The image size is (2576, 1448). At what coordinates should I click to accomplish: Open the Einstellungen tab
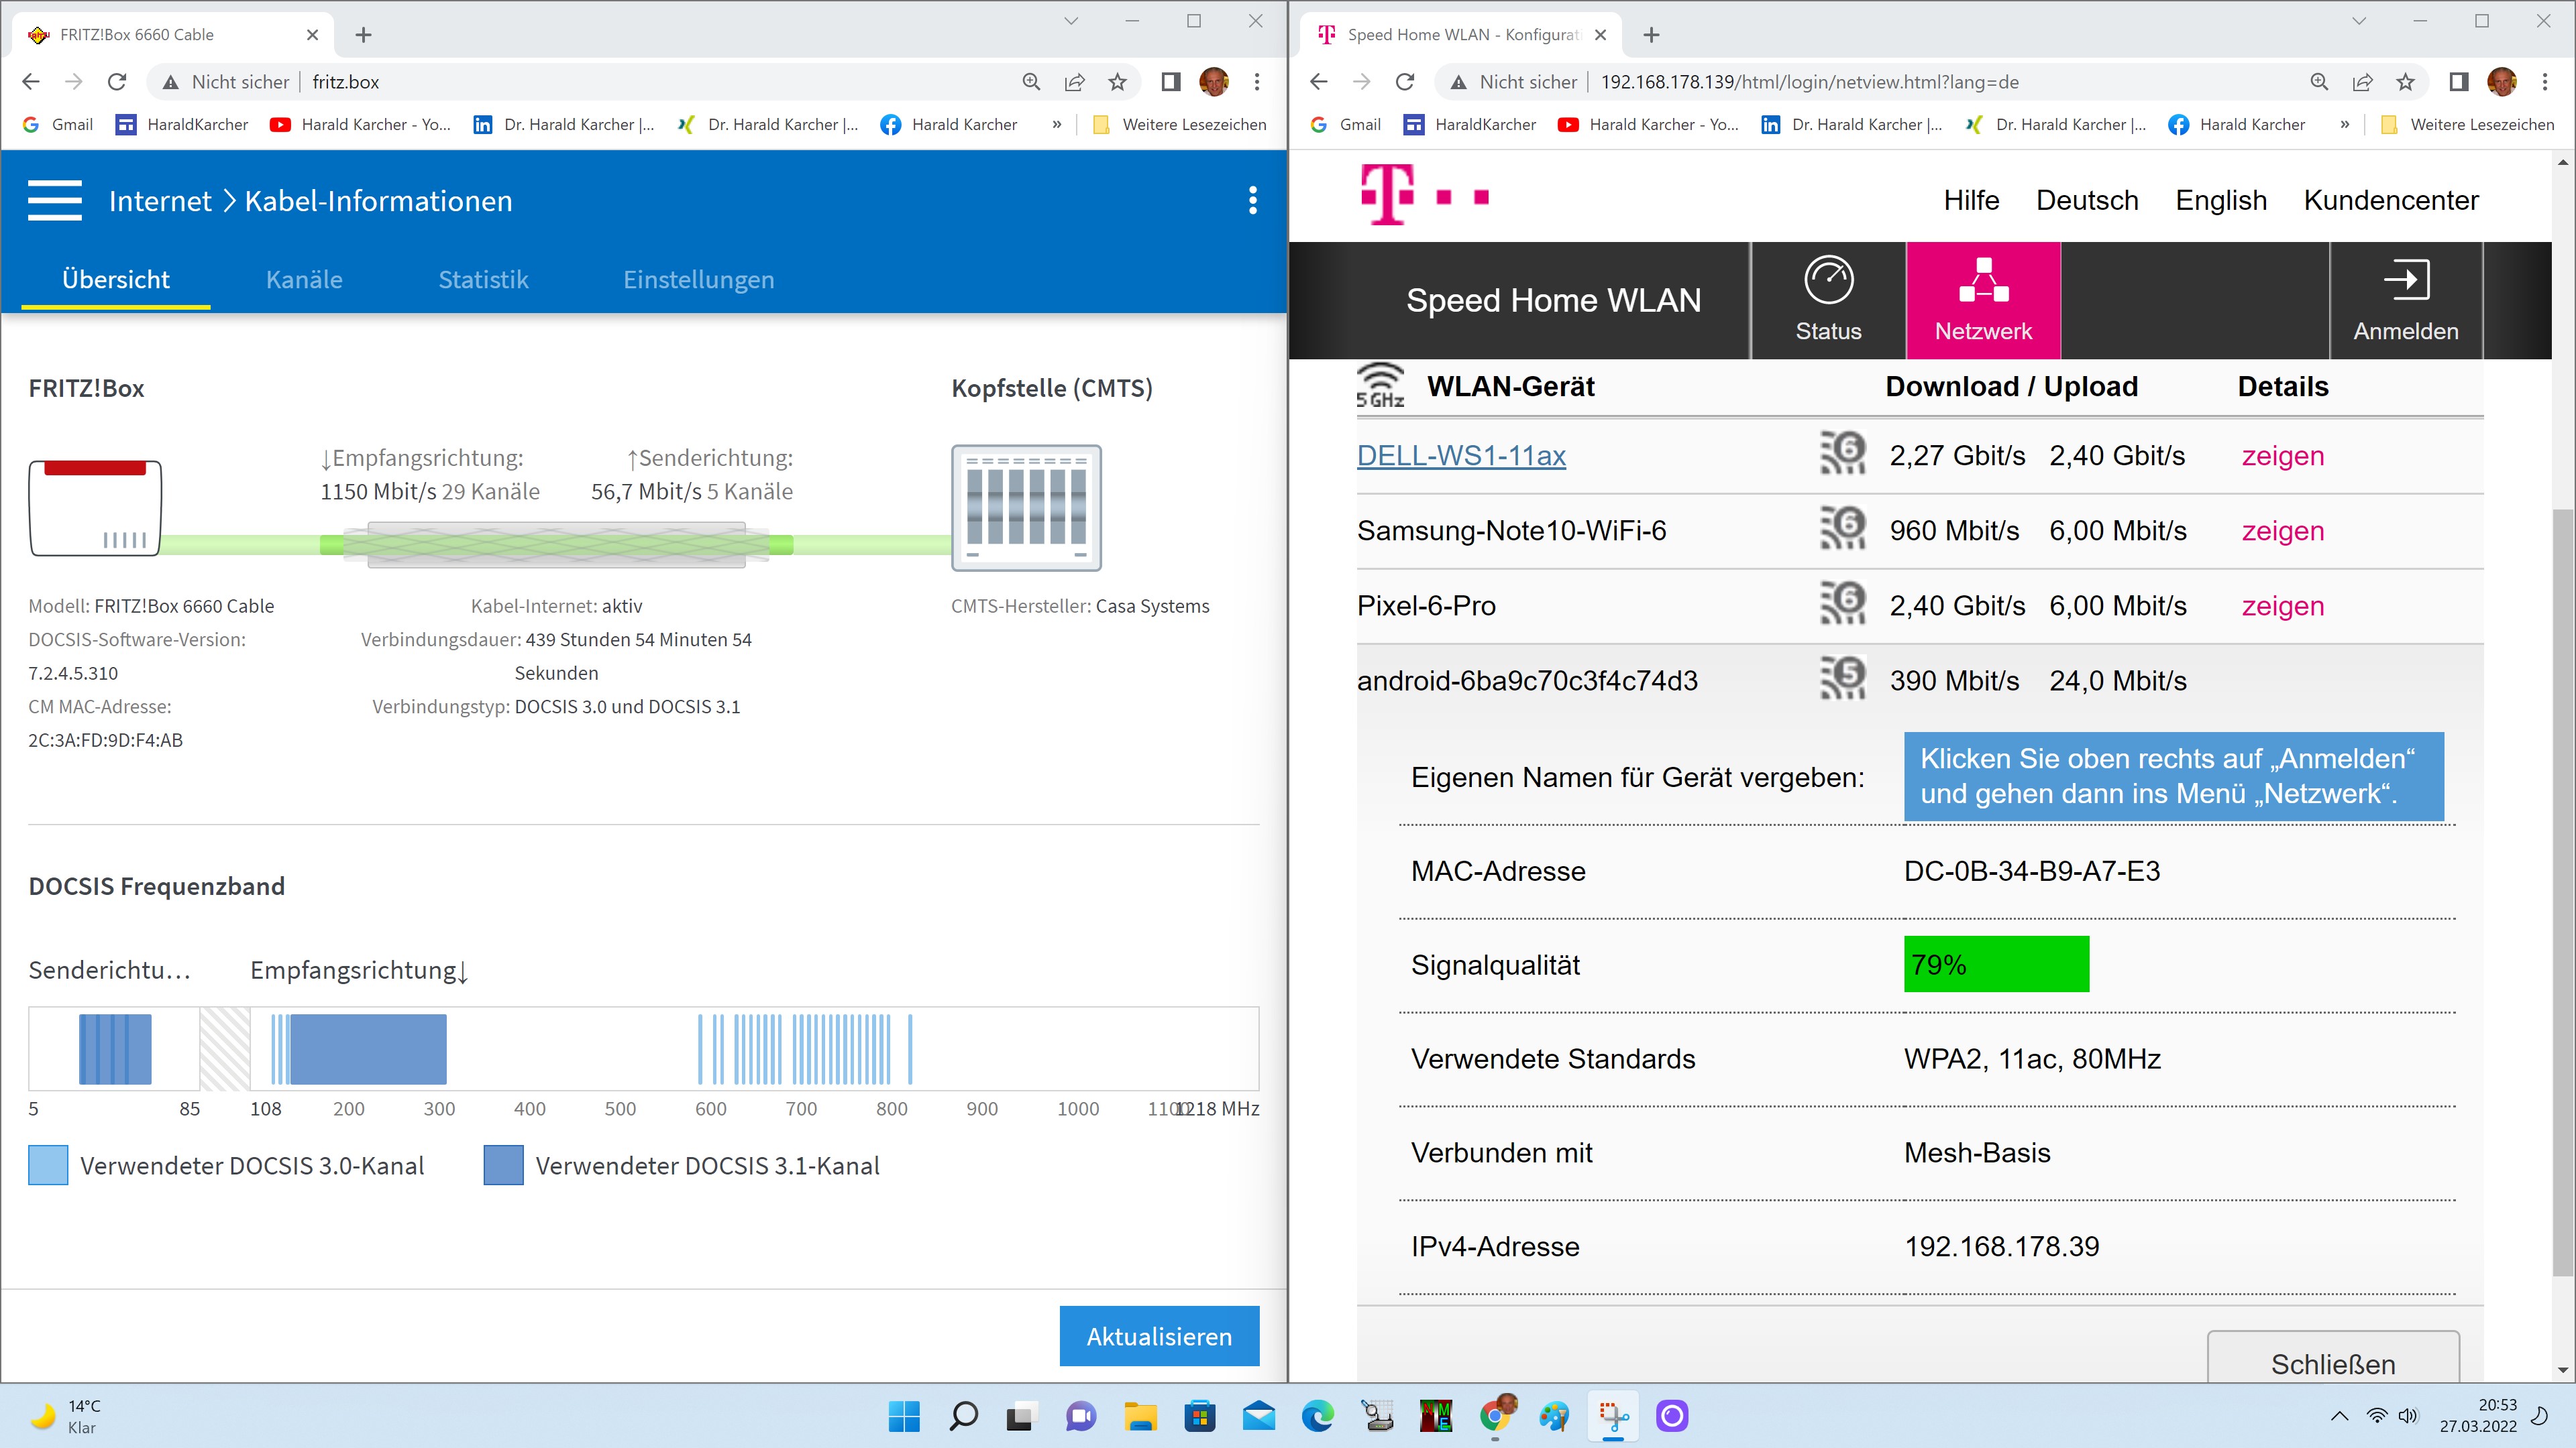(x=698, y=280)
